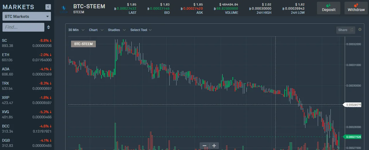Open the Select Tool dropdown
Image resolution: width=369 pixels, height=150 pixels.
(x=141, y=30)
